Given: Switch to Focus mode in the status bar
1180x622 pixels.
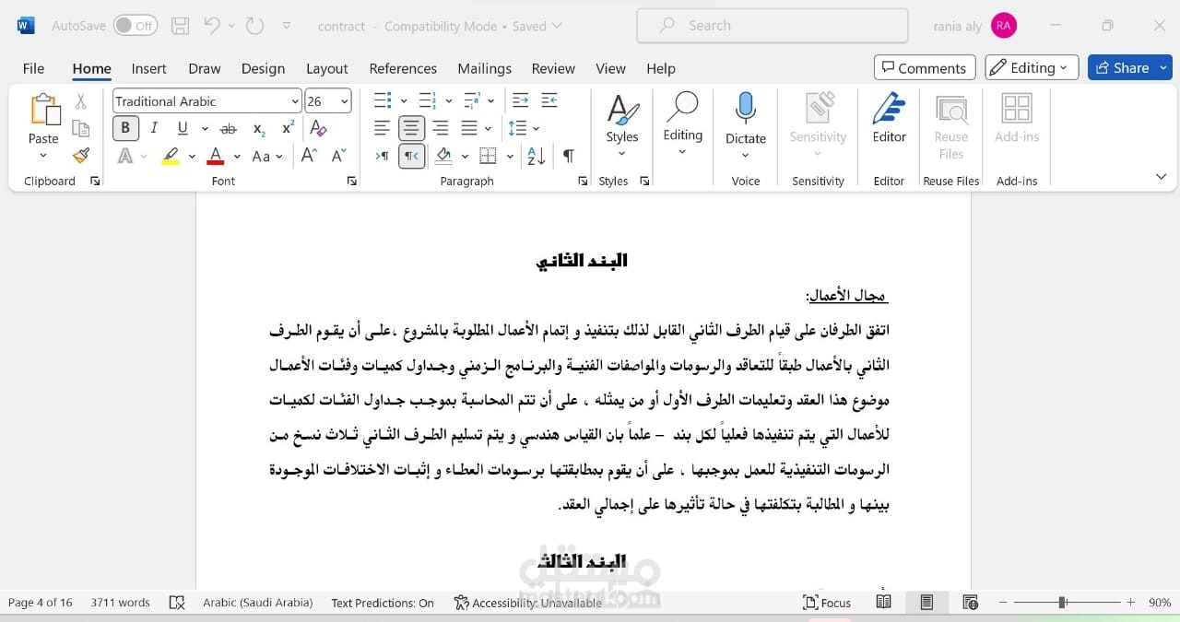Looking at the screenshot, I should coord(827,603).
